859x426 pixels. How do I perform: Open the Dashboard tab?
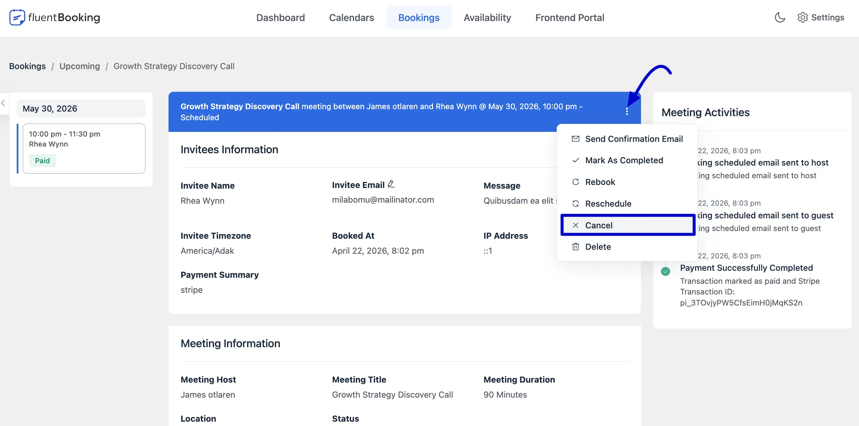(281, 17)
